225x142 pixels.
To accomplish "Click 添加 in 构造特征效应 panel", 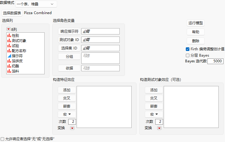I will tap(67, 90).
